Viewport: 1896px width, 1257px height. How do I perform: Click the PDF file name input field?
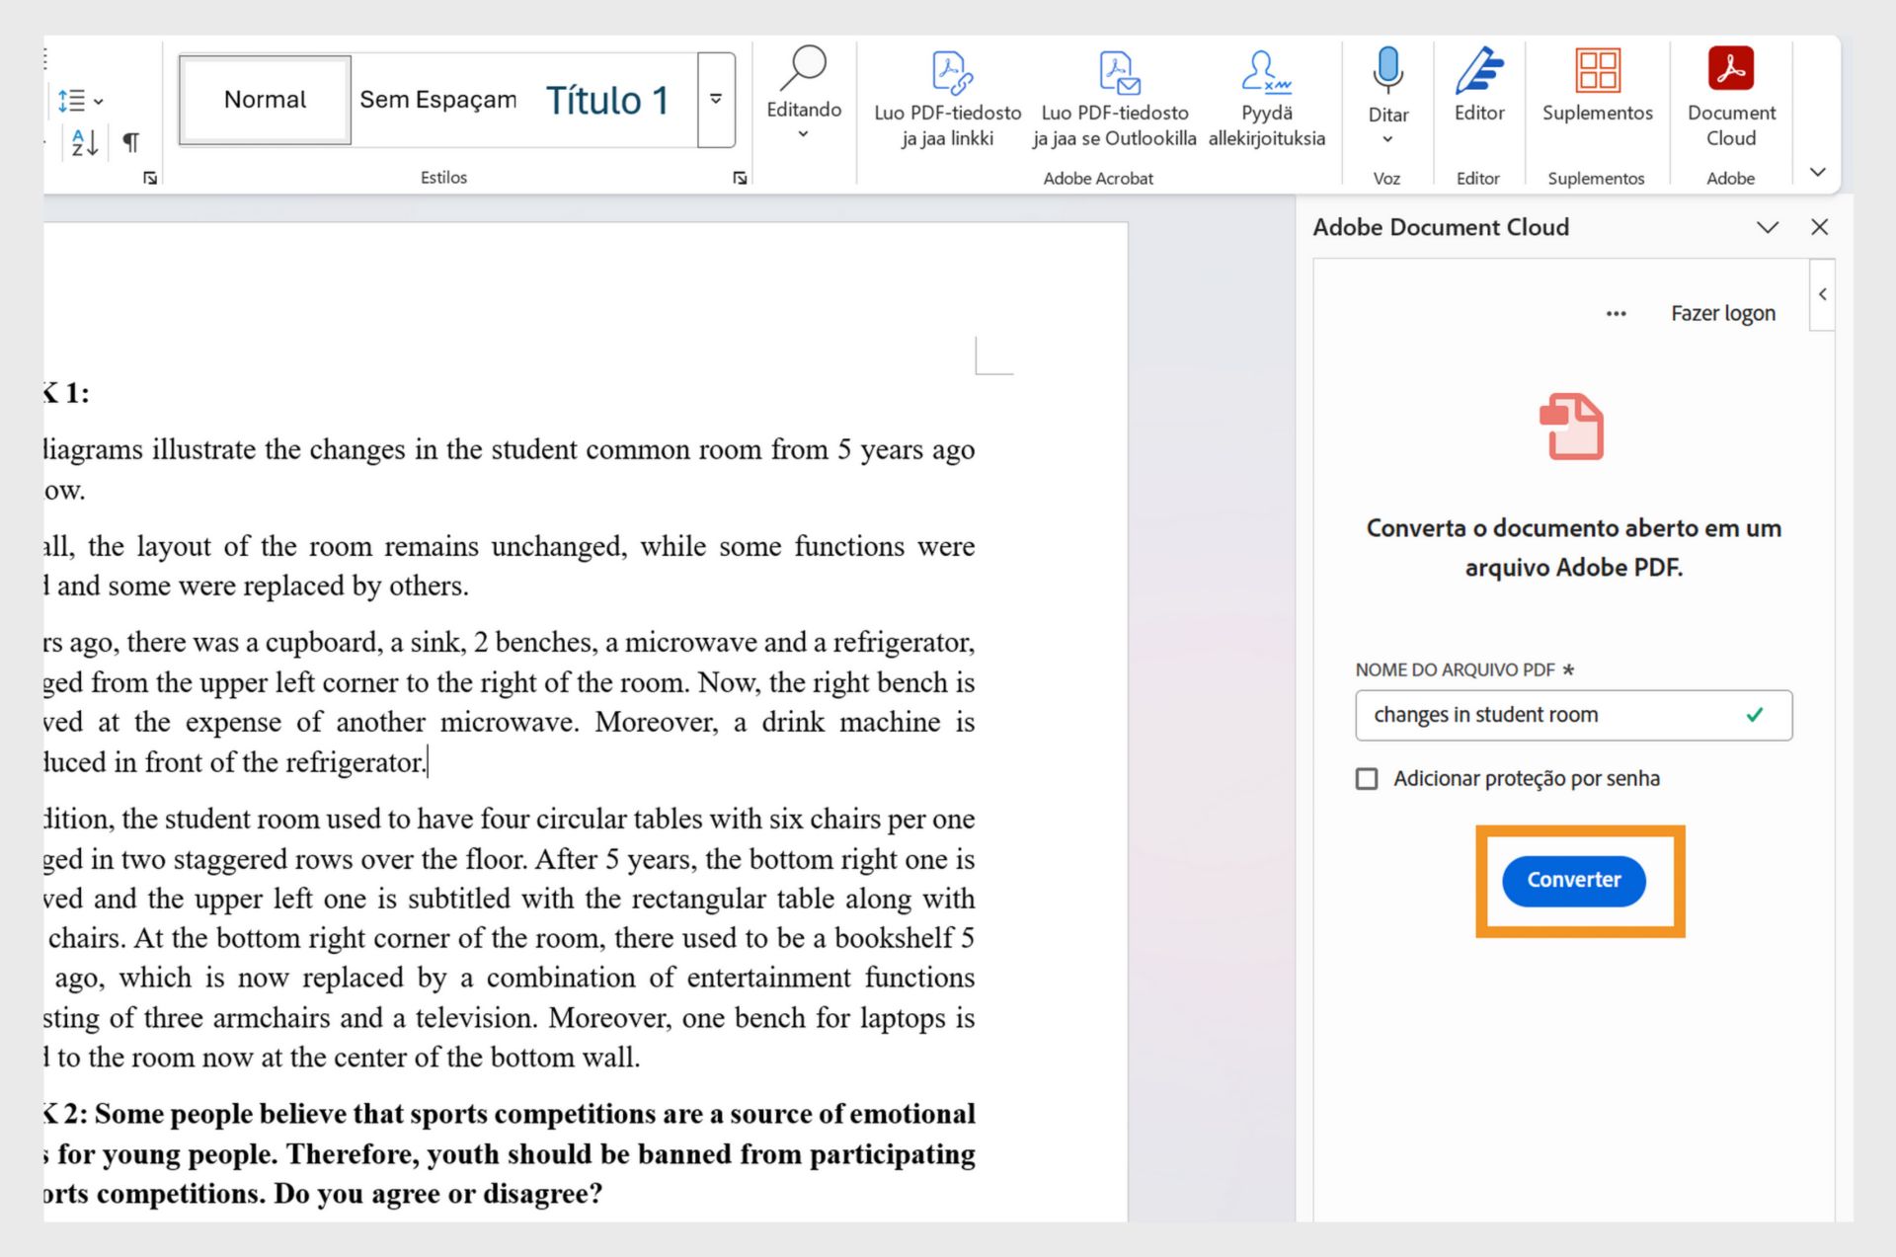click(1573, 715)
